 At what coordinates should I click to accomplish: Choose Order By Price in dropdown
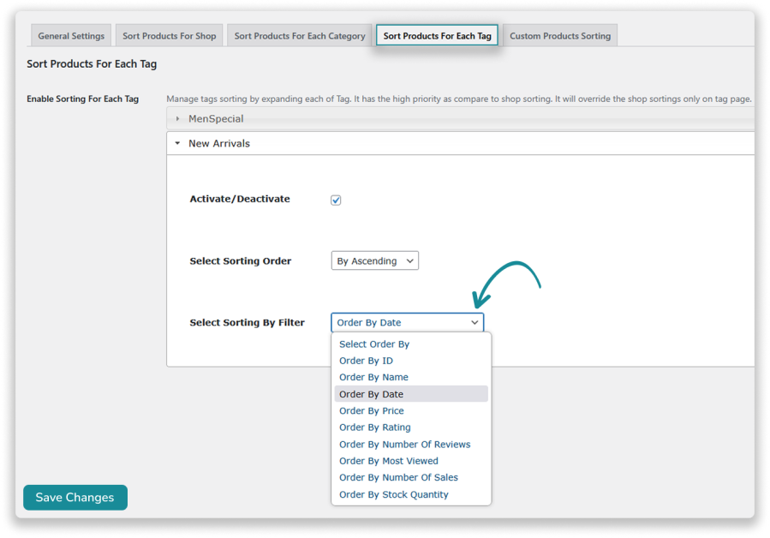pos(371,411)
